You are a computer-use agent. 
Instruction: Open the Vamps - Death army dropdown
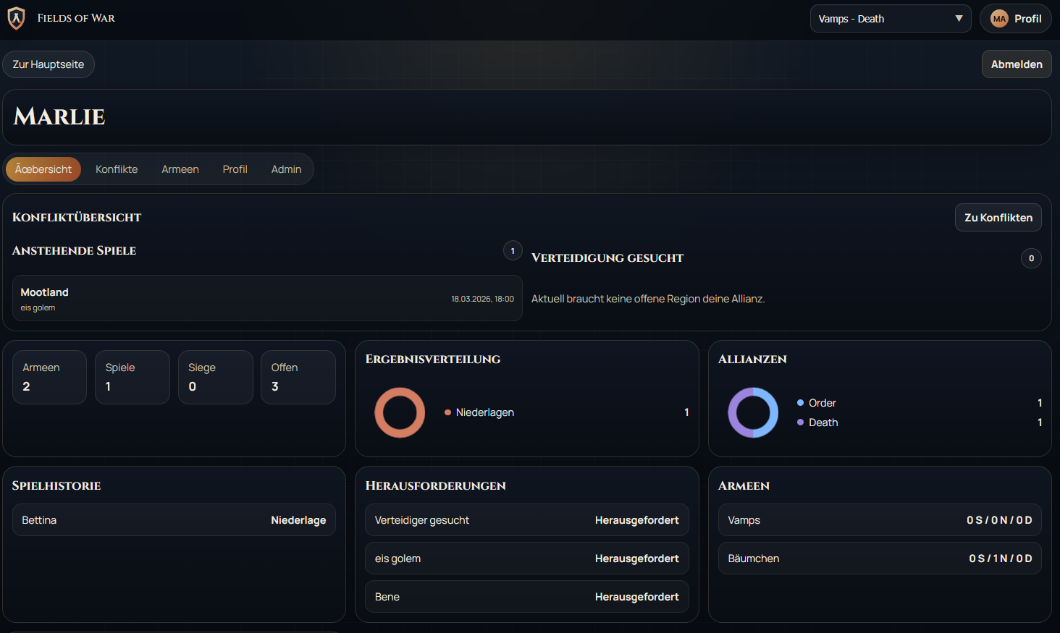pos(889,19)
